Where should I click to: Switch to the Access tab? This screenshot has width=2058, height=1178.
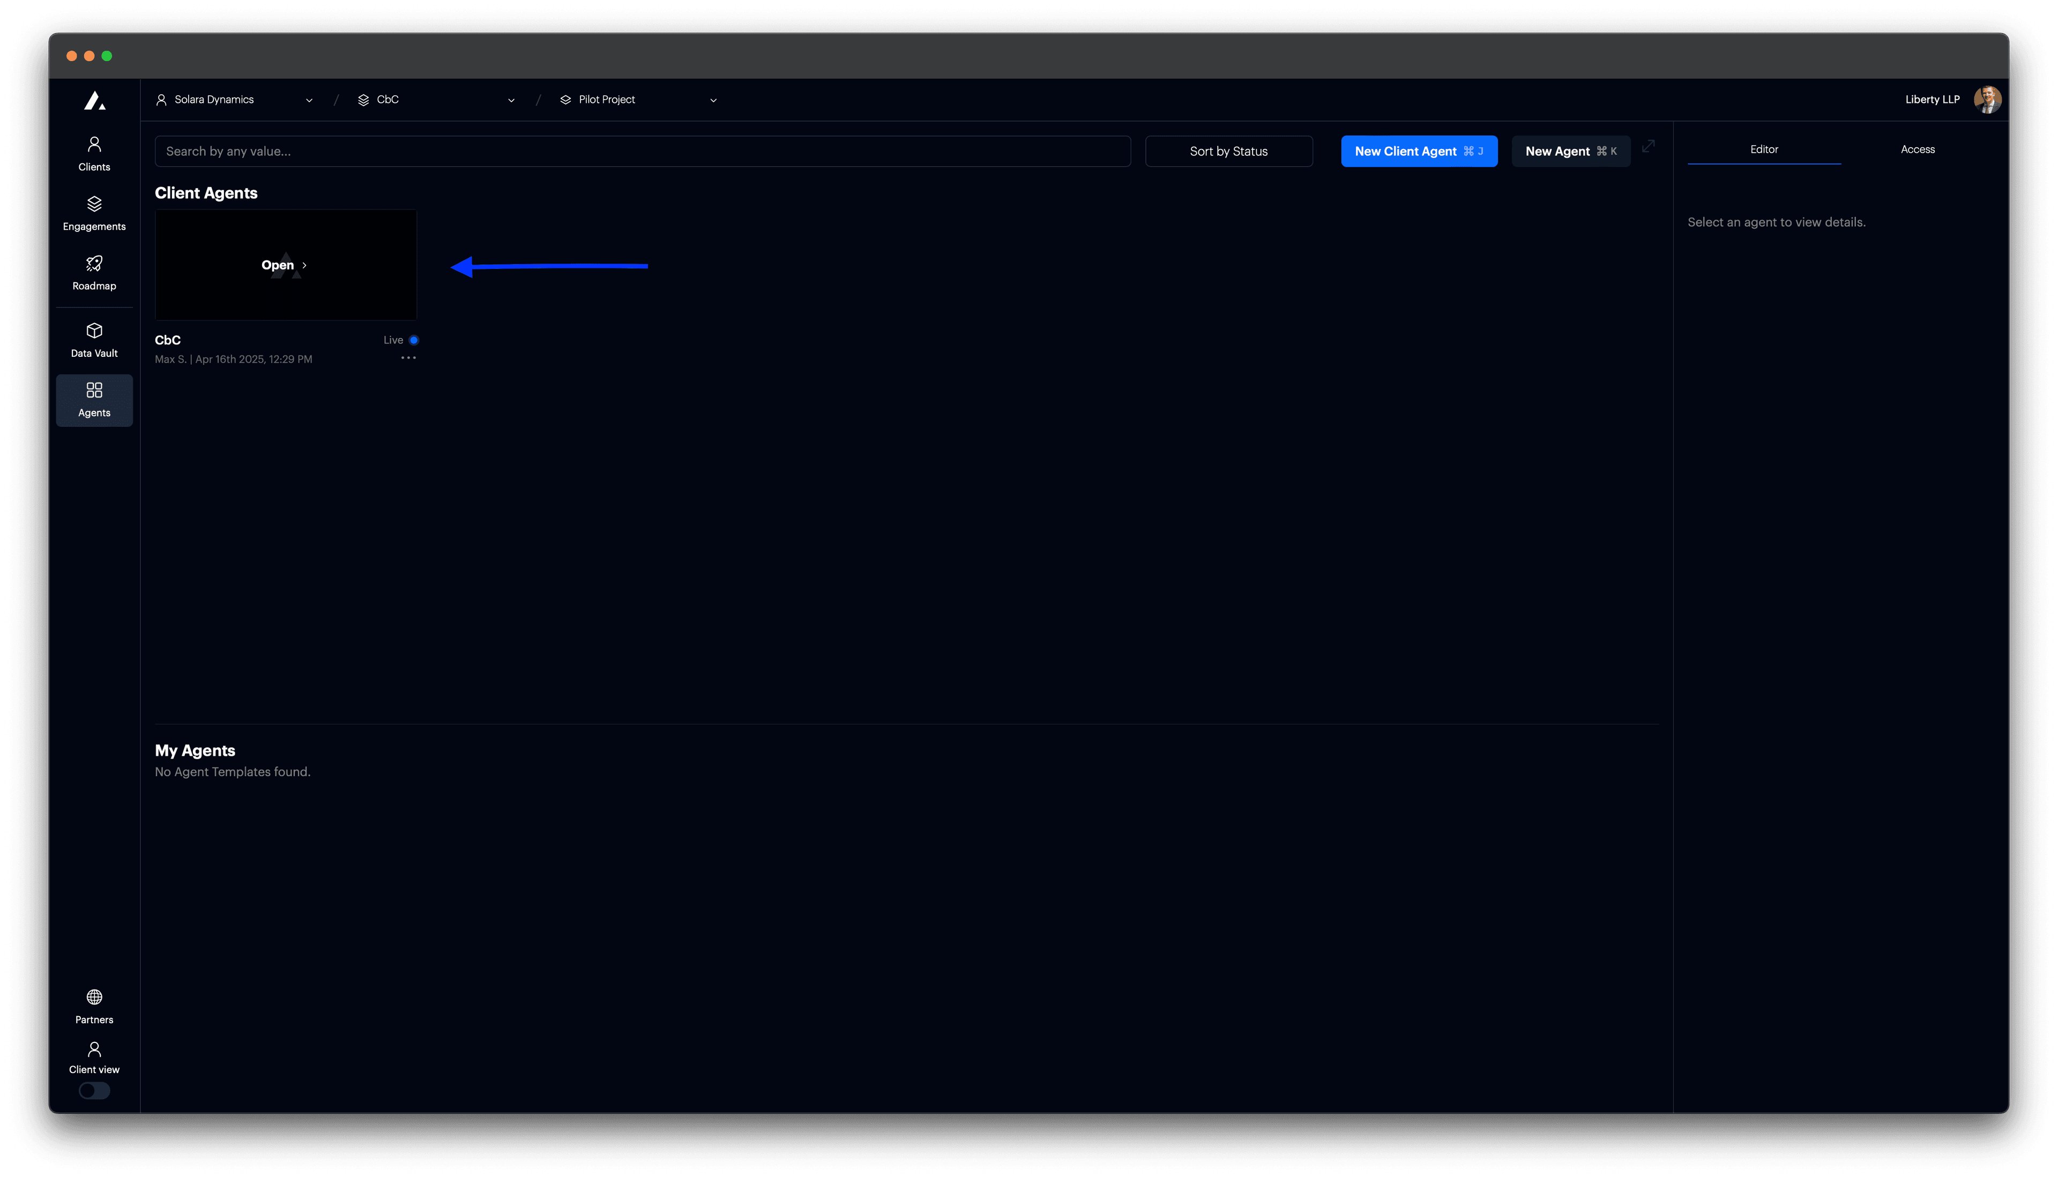[1917, 149]
